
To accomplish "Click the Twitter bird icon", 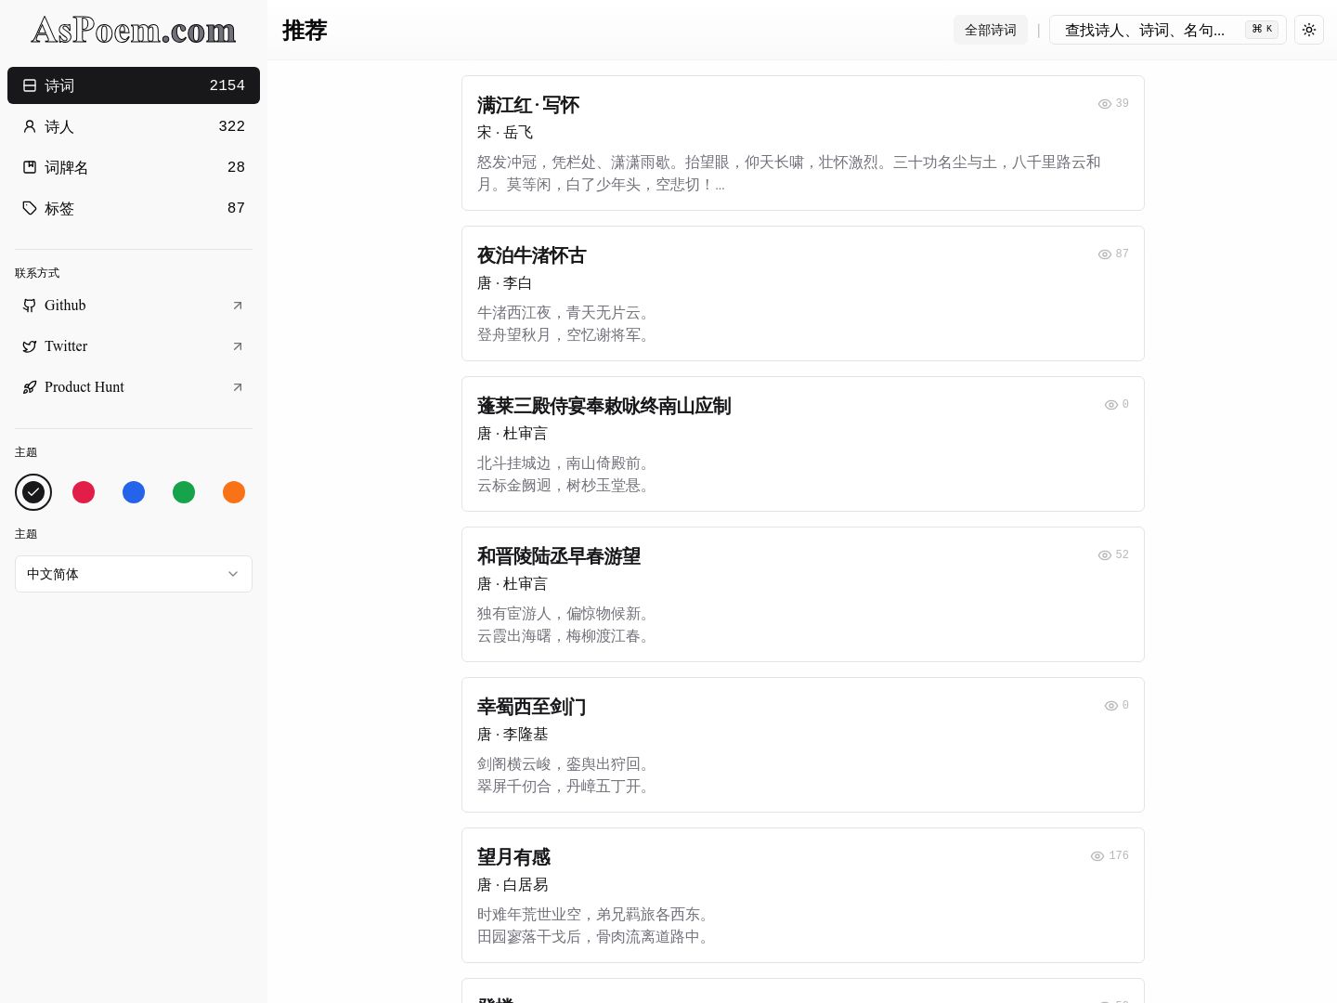I will coord(30,346).
